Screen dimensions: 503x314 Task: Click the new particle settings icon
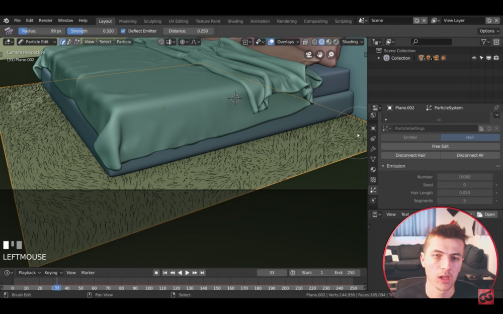tap(481, 129)
